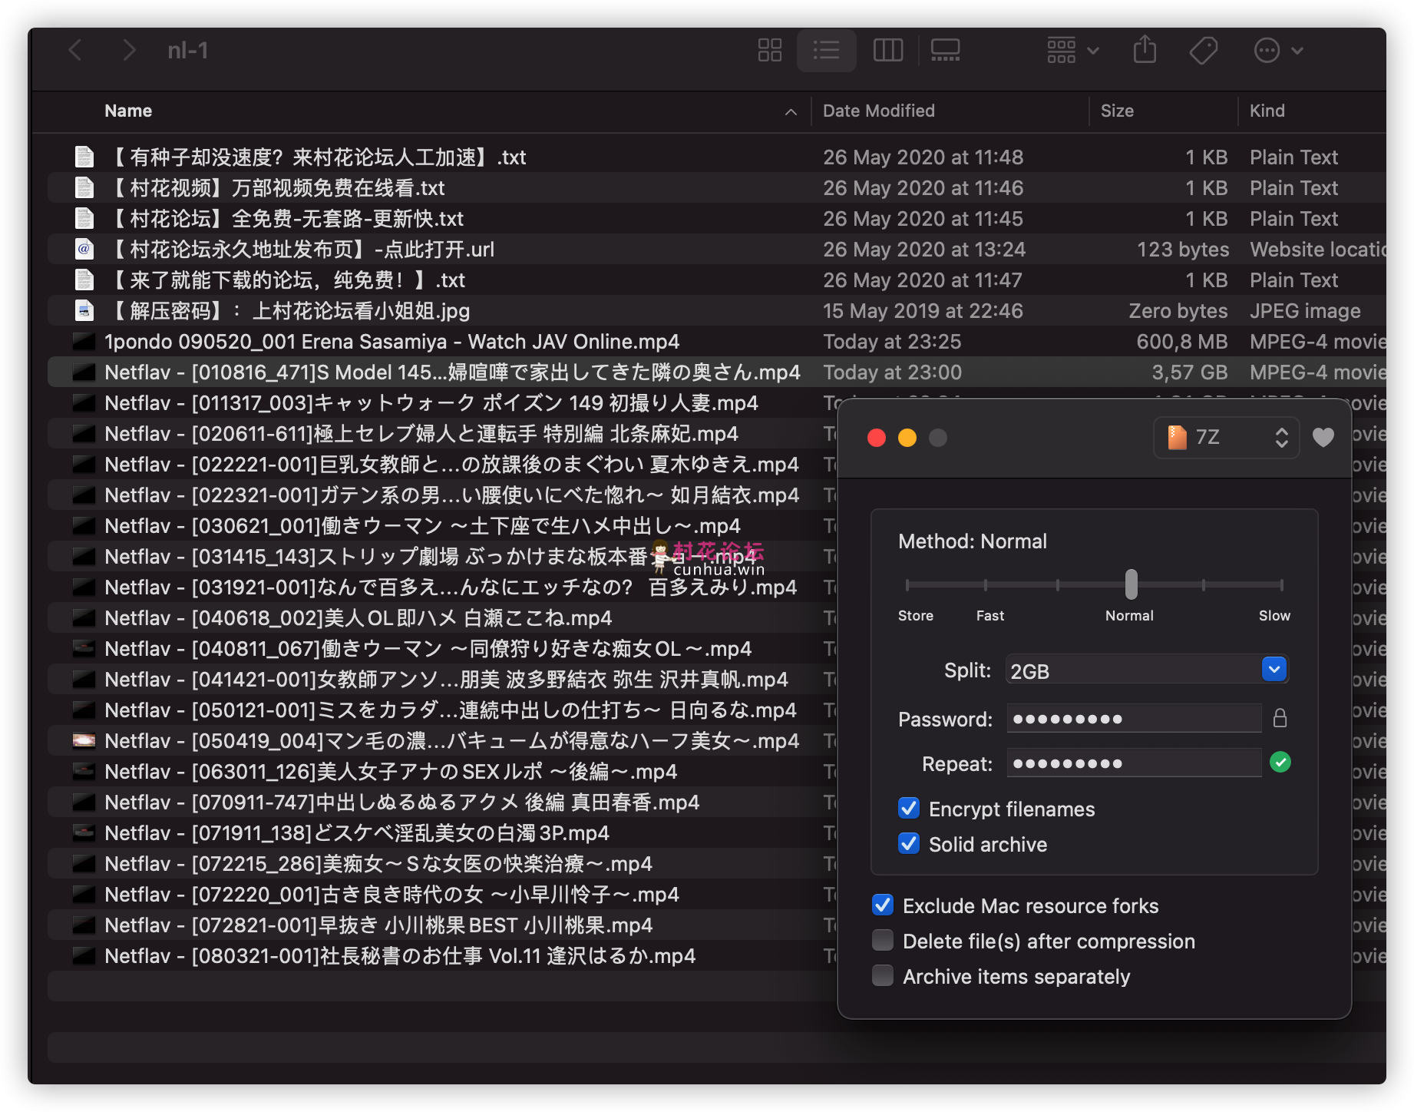Click the Tags toolbar icon

1203,51
